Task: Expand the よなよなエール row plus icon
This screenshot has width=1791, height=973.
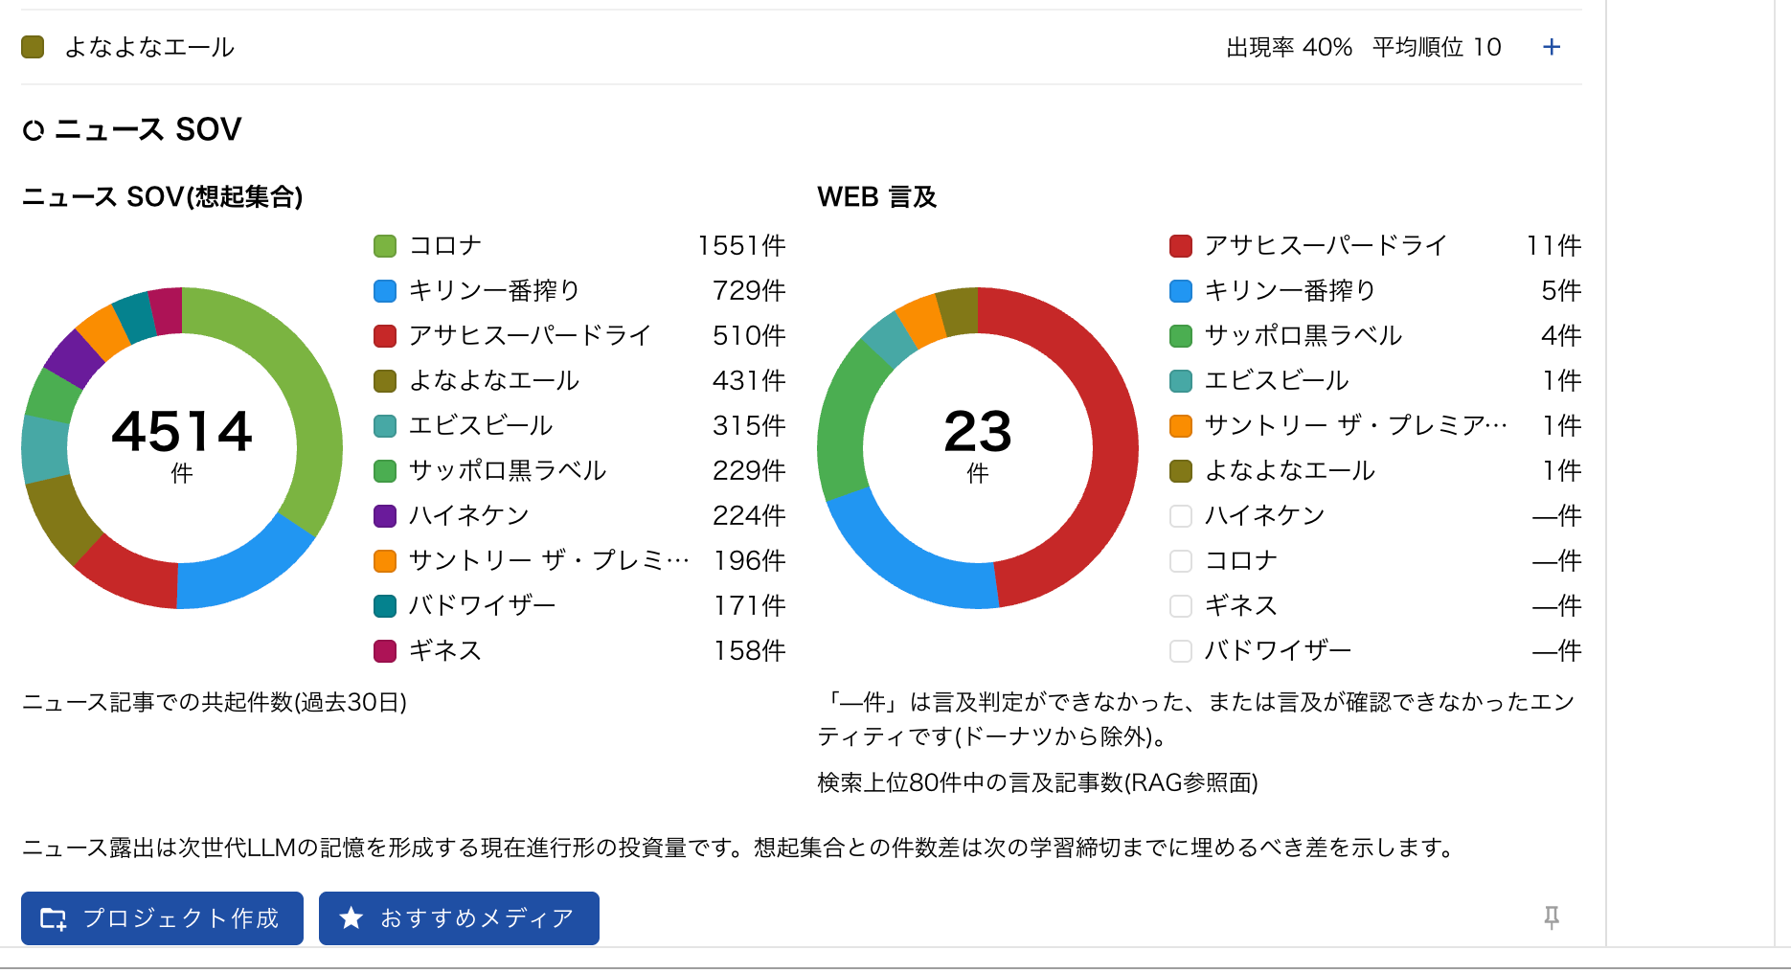Action: [x=1552, y=47]
